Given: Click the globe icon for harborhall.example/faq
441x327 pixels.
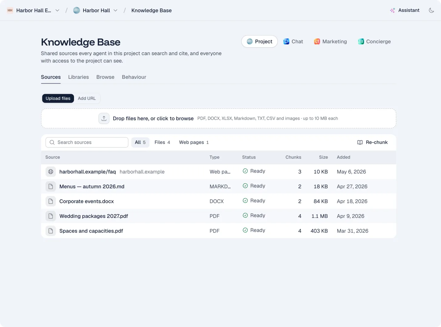Looking at the screenshot, I should pyautogui.click(x=51, y=172).
